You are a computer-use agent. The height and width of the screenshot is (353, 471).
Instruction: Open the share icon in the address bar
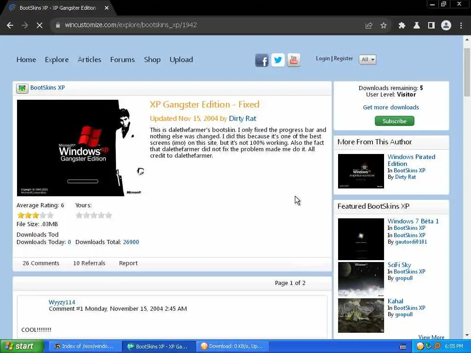point(368,26)
